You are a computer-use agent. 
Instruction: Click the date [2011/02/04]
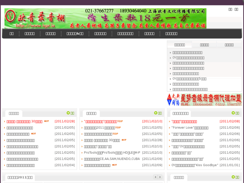(x=65, y=165)
